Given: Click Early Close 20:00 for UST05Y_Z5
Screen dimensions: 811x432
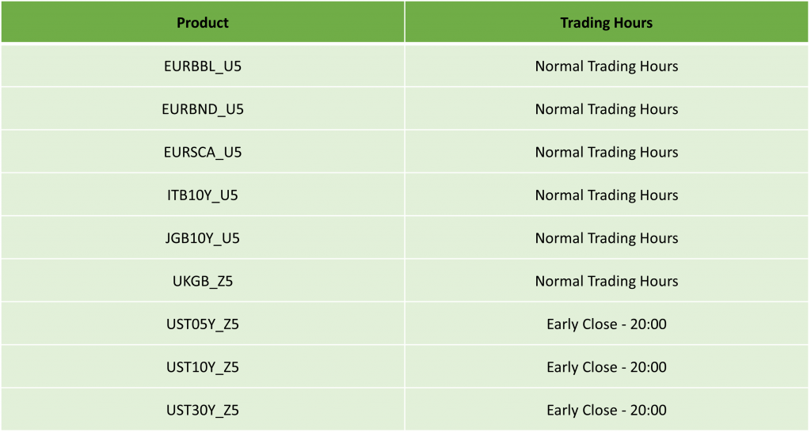Looking at the screenshot, I should click(607, 324).
